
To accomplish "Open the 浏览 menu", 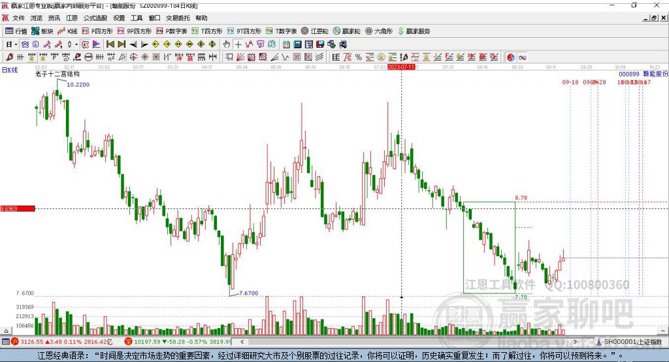I will [37, 18].
